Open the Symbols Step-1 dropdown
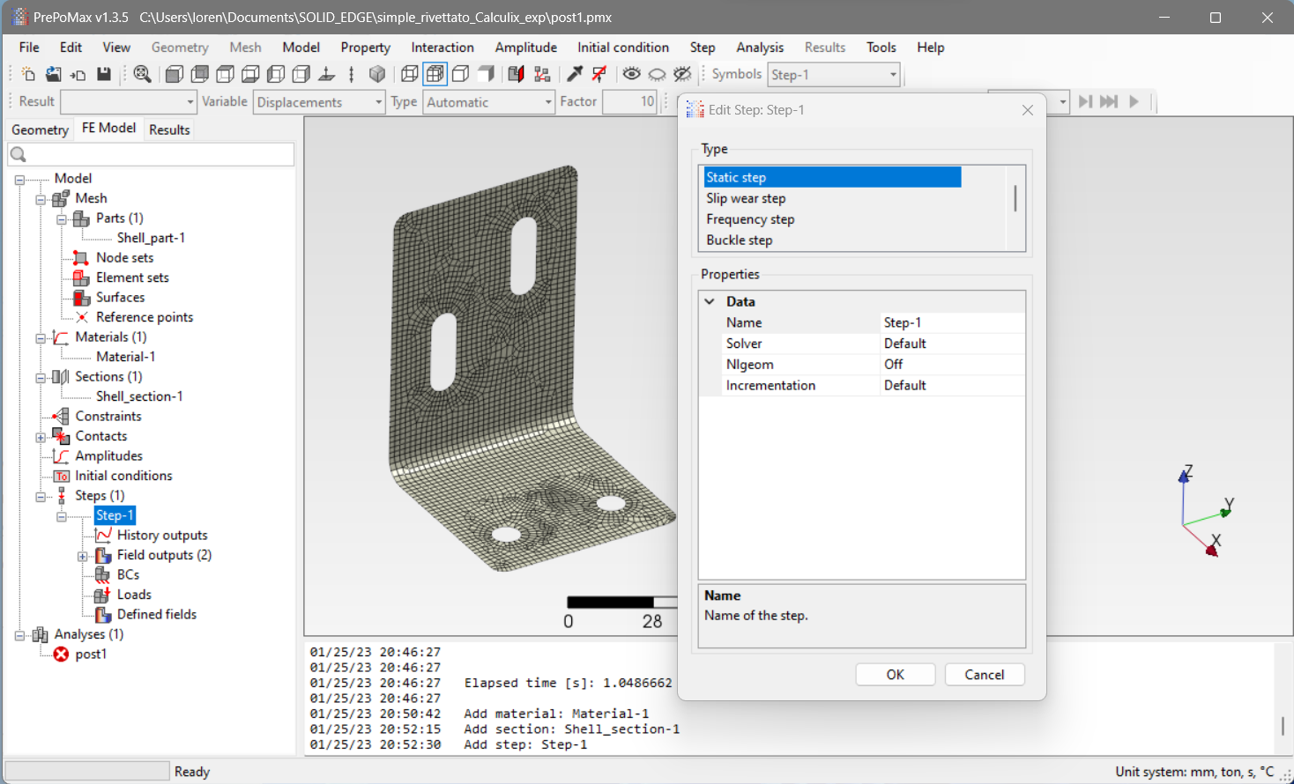 point(892,75)
